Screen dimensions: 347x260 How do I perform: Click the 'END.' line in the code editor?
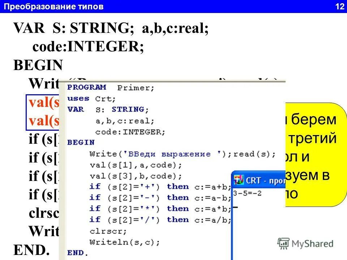click(77, 253)
